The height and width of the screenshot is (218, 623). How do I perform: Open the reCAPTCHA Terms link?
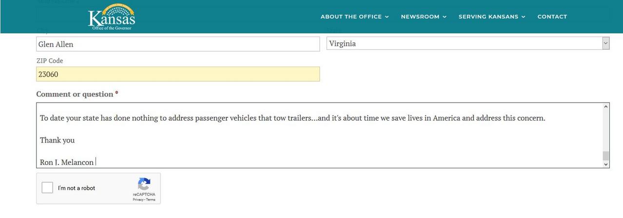(151, 200)
